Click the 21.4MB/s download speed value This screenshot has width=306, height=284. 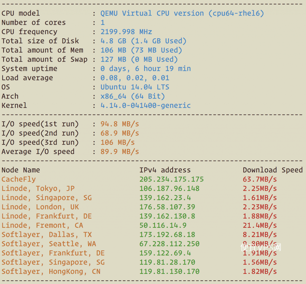(260, 225)
